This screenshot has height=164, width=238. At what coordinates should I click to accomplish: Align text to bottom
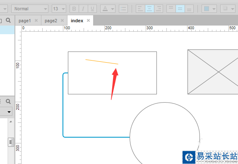click(189, 9)
